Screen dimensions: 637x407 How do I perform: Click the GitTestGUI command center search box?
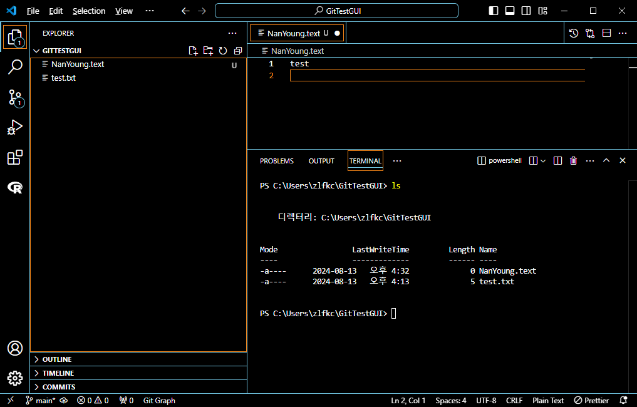click(x=336, y=11)
